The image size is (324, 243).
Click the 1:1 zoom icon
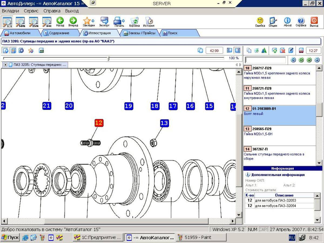[x=7, y=22]
